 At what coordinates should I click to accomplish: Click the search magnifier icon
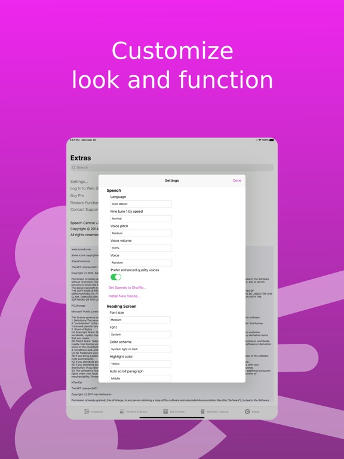73,167
